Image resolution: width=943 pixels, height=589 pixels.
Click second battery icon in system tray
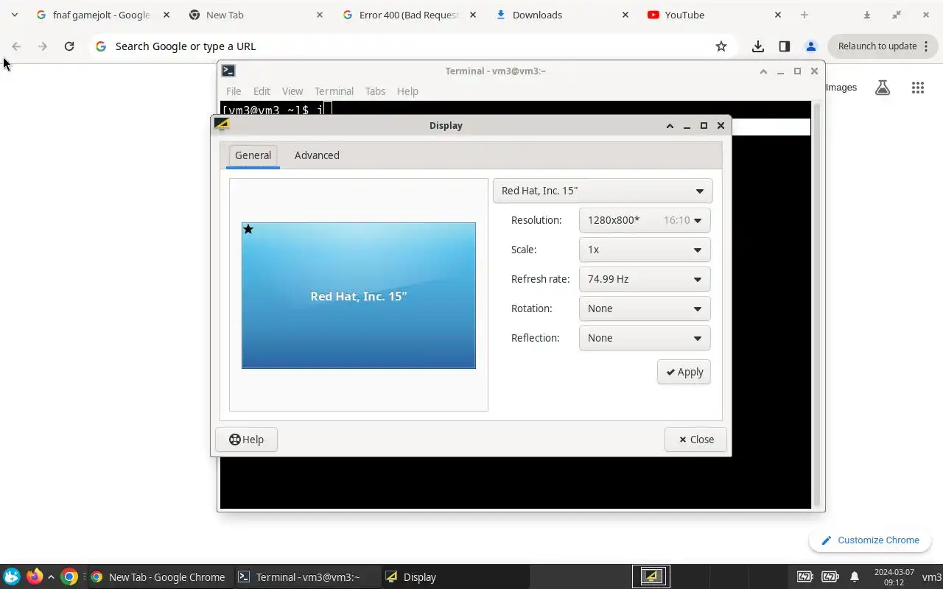[830, 576]
